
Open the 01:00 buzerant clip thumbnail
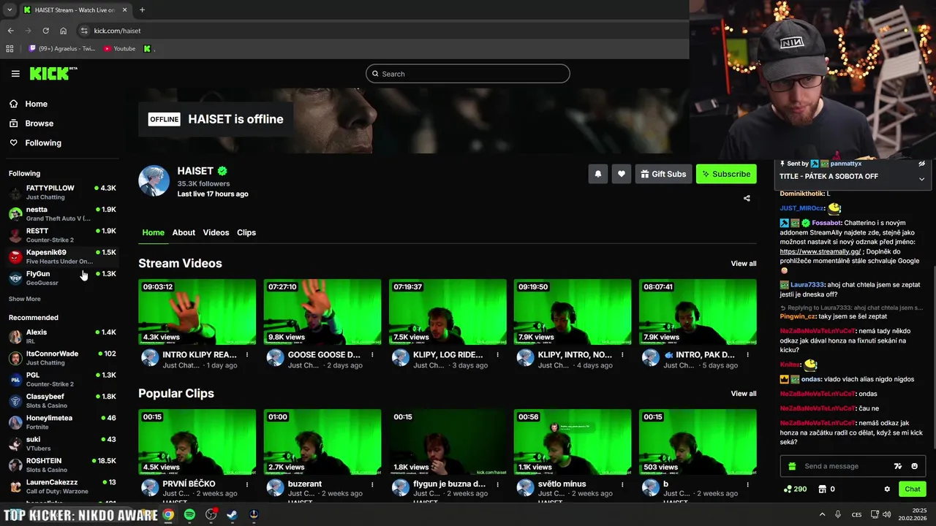tap(322, 442)
